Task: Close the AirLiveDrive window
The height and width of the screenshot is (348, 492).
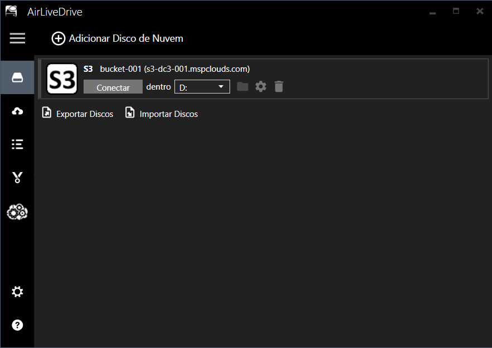Action: [479, 11]
